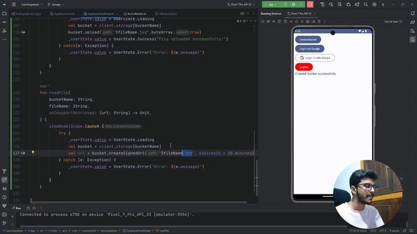The width and height of the screenshot is (417, 234).
Task: Tap Create bucket in the emulator
Action: tap(308, 40)
